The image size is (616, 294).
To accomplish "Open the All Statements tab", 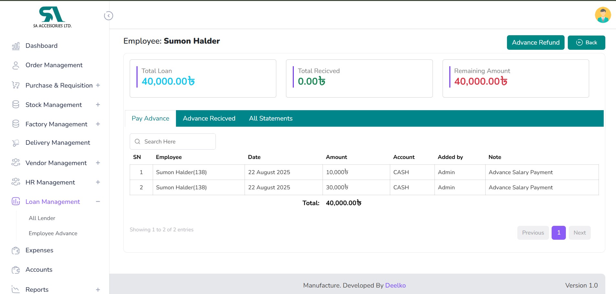I will 270,119.
